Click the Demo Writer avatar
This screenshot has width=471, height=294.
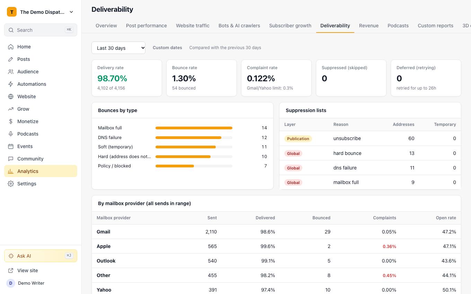pos(11,283)
